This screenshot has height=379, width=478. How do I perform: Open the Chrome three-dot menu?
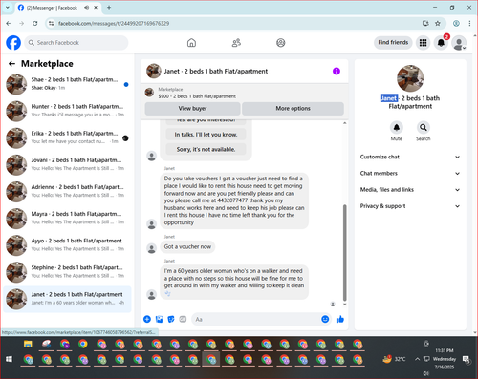(469, 23)
